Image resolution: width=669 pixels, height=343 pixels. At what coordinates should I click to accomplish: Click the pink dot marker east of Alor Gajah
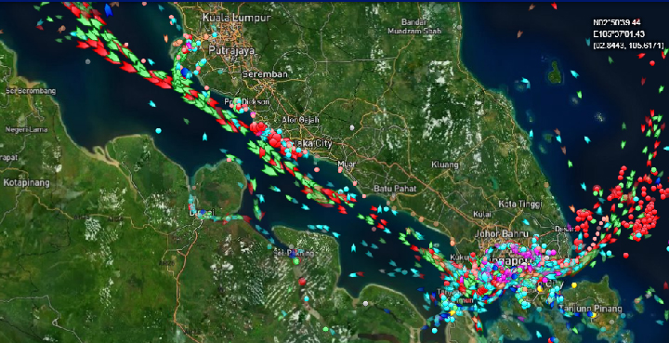(x=352, y=127)
